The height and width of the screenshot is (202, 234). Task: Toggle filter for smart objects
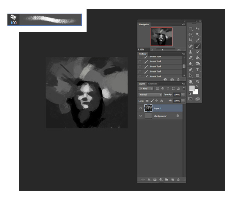[179, 89]
